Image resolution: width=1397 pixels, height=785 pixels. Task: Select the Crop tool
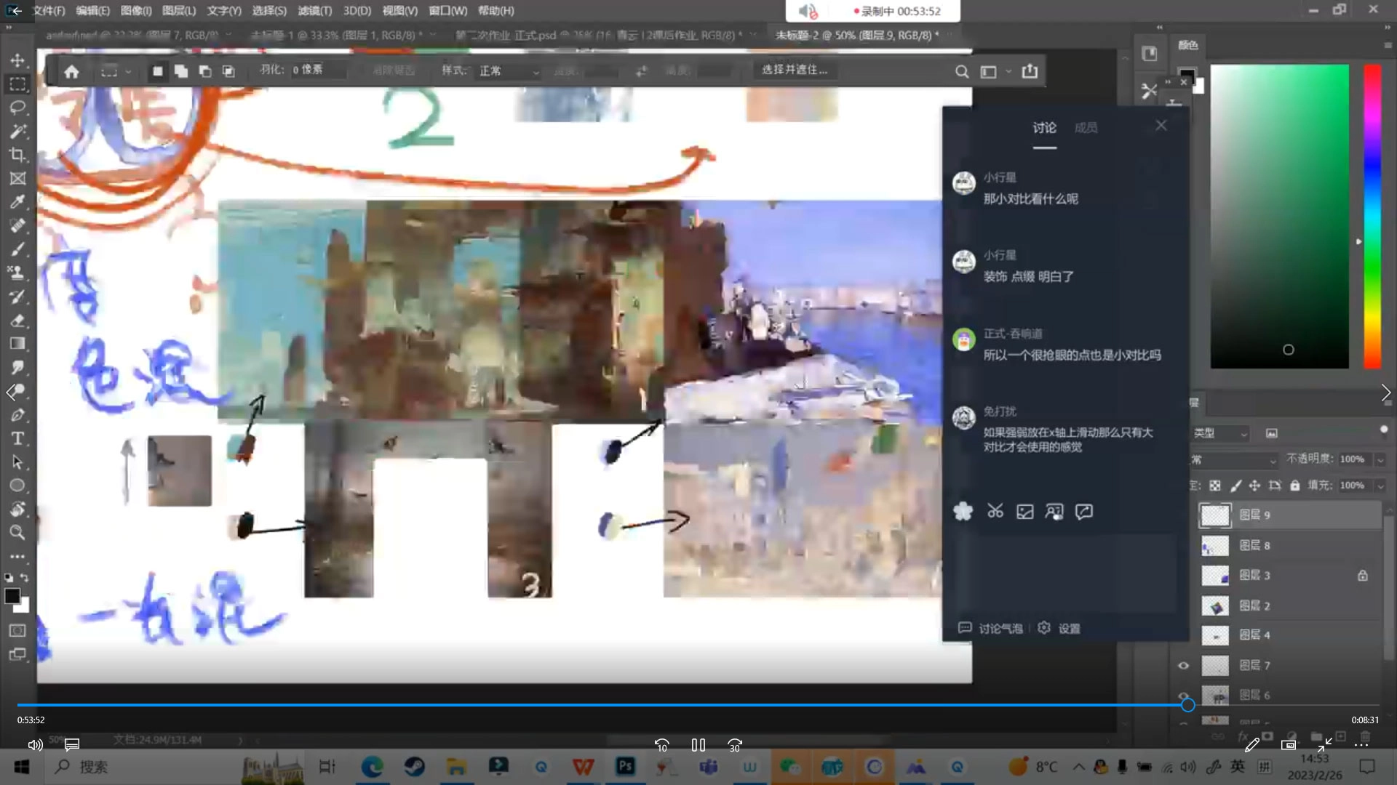click(x=17, y=155)
